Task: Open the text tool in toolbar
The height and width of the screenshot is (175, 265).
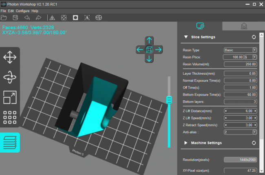Action: coord(87,18)
